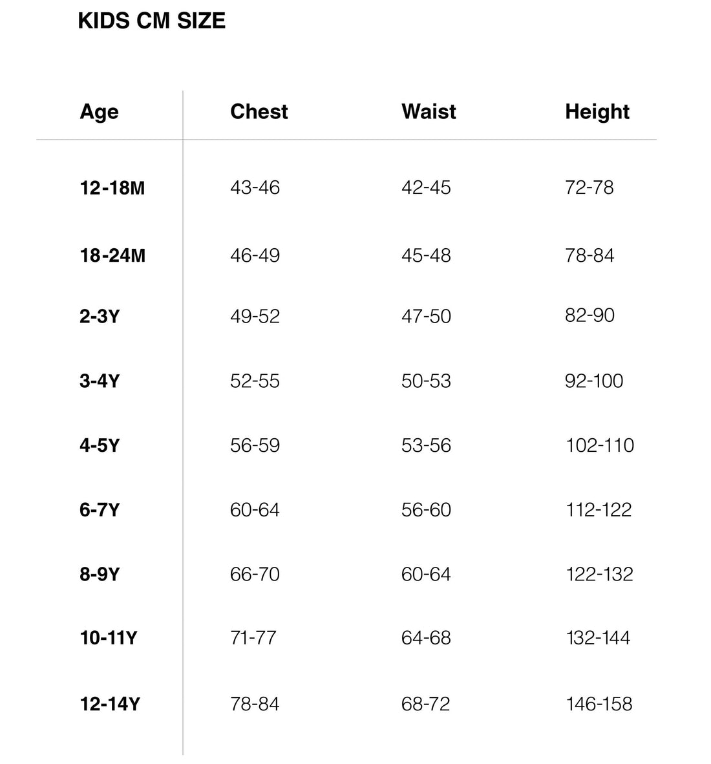Select the 3-4Y age row label

click(100, 381)
